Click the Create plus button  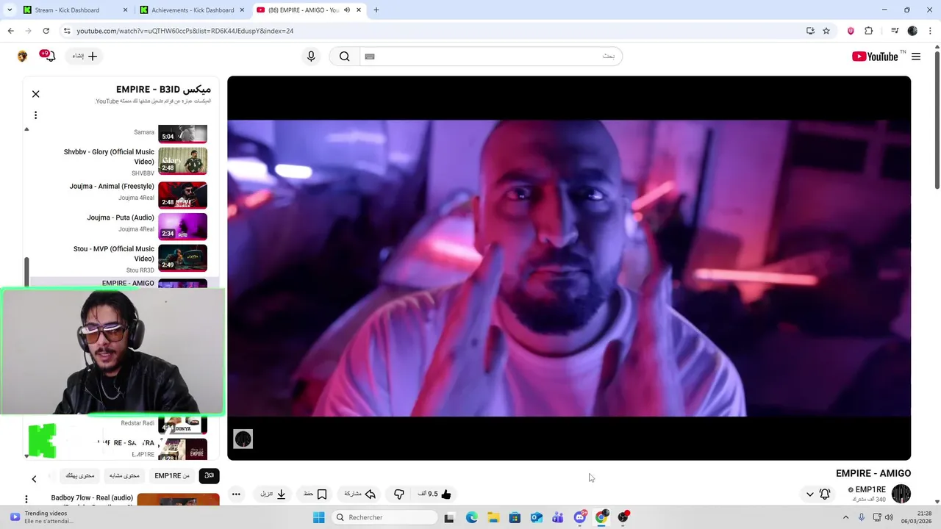(85, 57)
